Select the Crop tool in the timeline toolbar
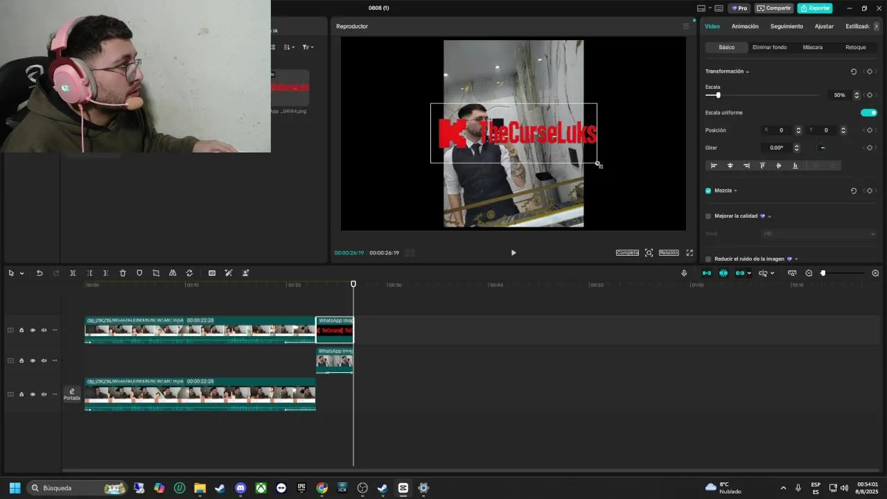The height and width of the screenshot is (499, 887). 156,273
